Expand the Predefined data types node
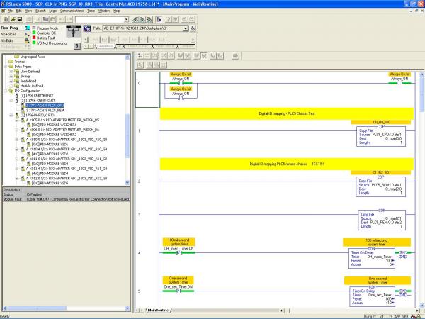The image size is (425, 319). (11, 81)
